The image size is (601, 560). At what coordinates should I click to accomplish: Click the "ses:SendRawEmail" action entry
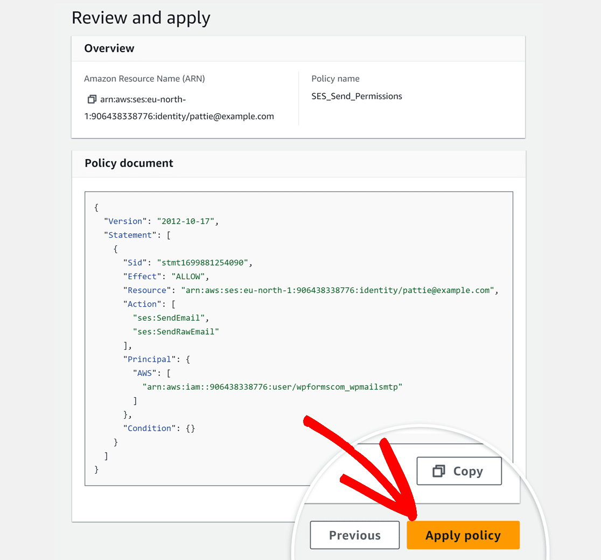click(176, 332)
